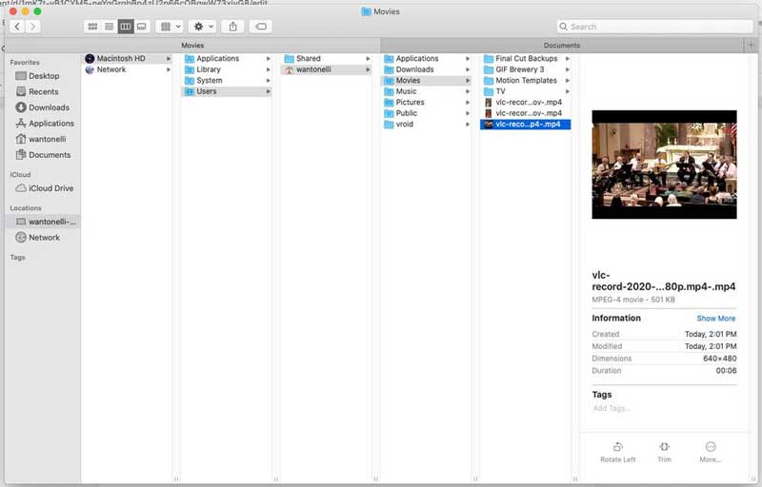The height and width of the screenshot is (487, 762).
Task: Open Network in the sidebar Locations
Action: pyautogui.click(x=37, y=237)
